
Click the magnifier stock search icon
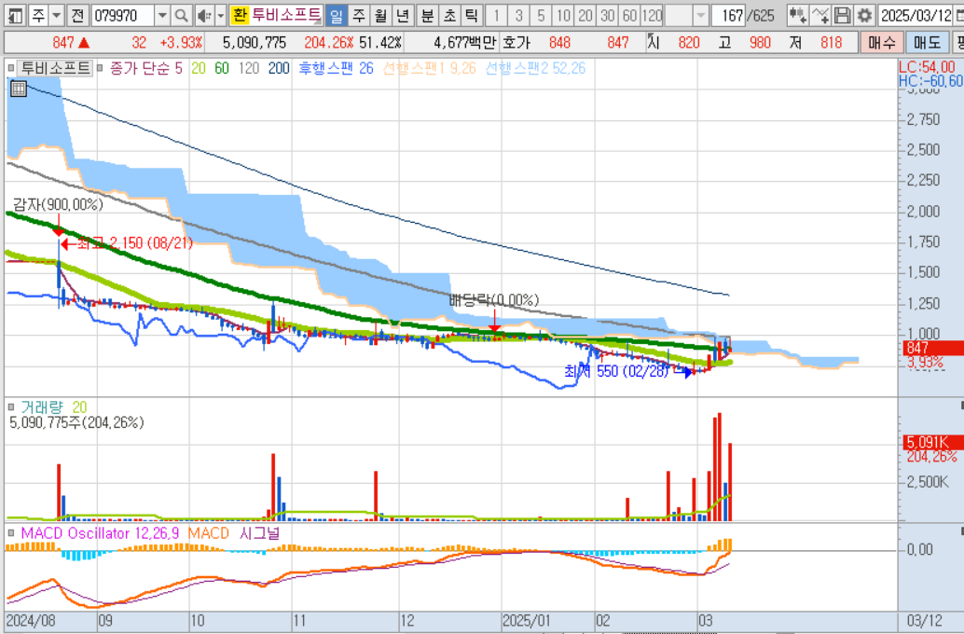click(x=182, y=15)
